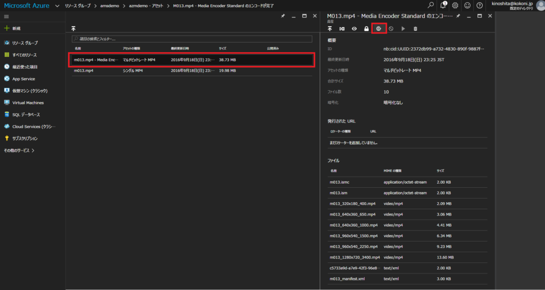Expand the dropdown chevron beside Microsoft Azure
The image size is (545, 290).
pos(57,5)
